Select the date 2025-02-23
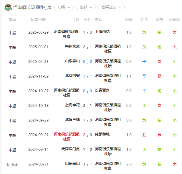 click(x=38, y=61)
